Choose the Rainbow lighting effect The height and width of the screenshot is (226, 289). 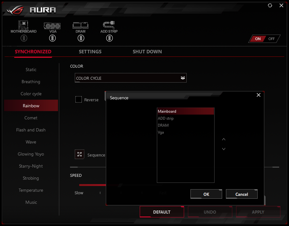(x=31, y=106)
